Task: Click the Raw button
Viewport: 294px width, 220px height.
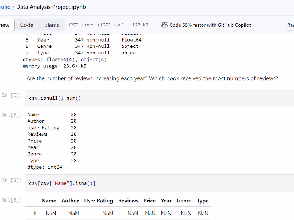Action: coord(290,25)
